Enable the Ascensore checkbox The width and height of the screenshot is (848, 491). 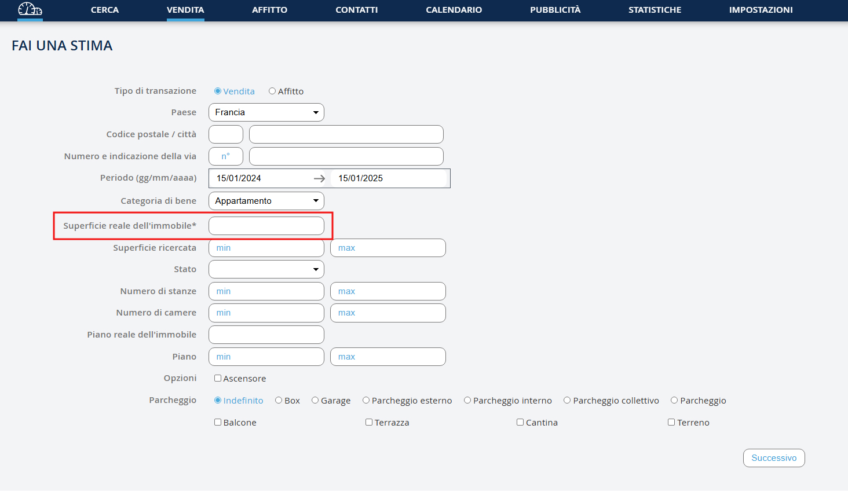(x=218, y=379)
